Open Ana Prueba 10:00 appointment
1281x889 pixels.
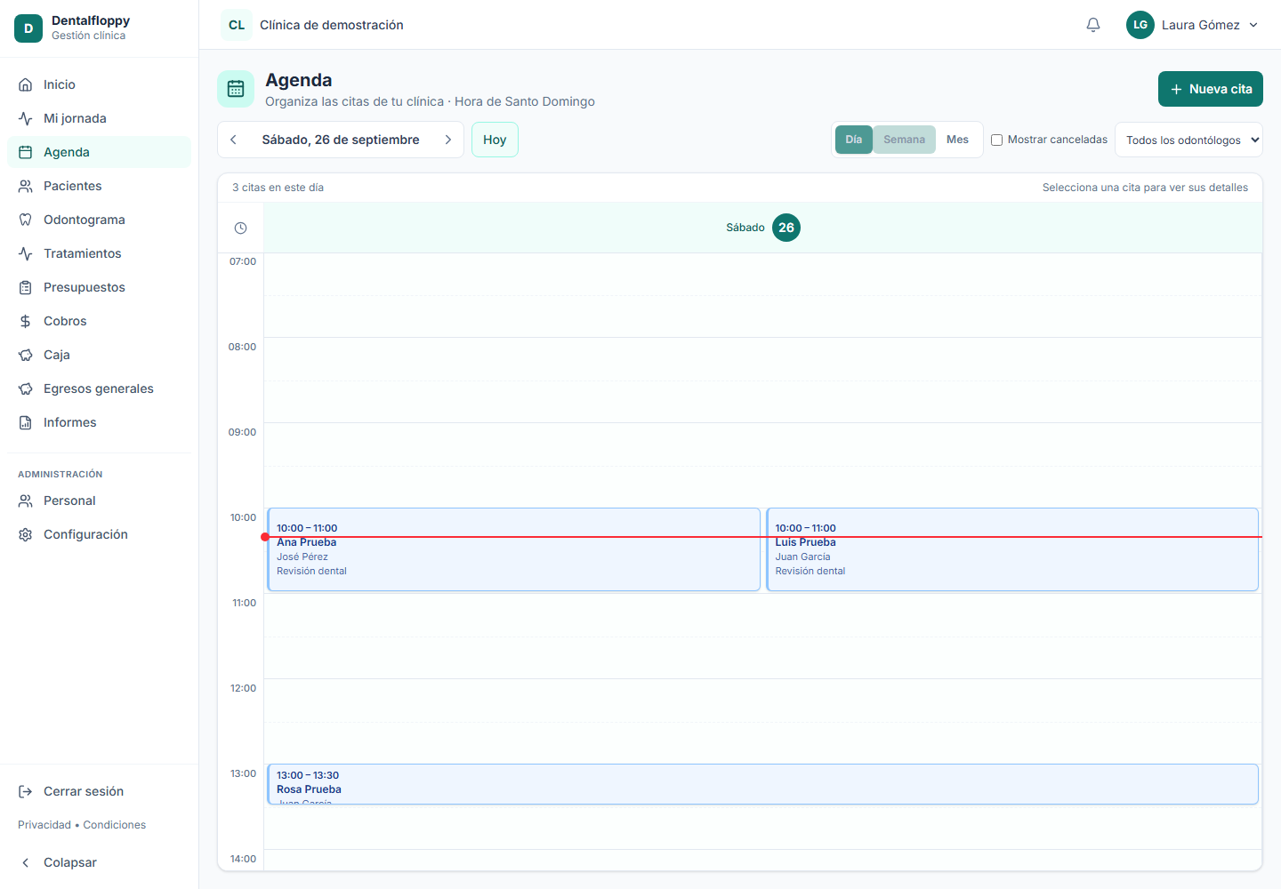(x=514, y=549)
